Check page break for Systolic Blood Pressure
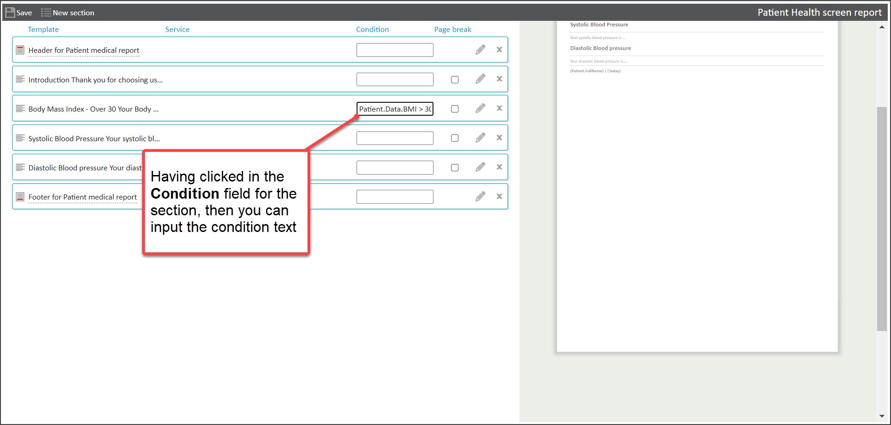The width and height of the screenshot is (891, 425). [x=455, y=138]
